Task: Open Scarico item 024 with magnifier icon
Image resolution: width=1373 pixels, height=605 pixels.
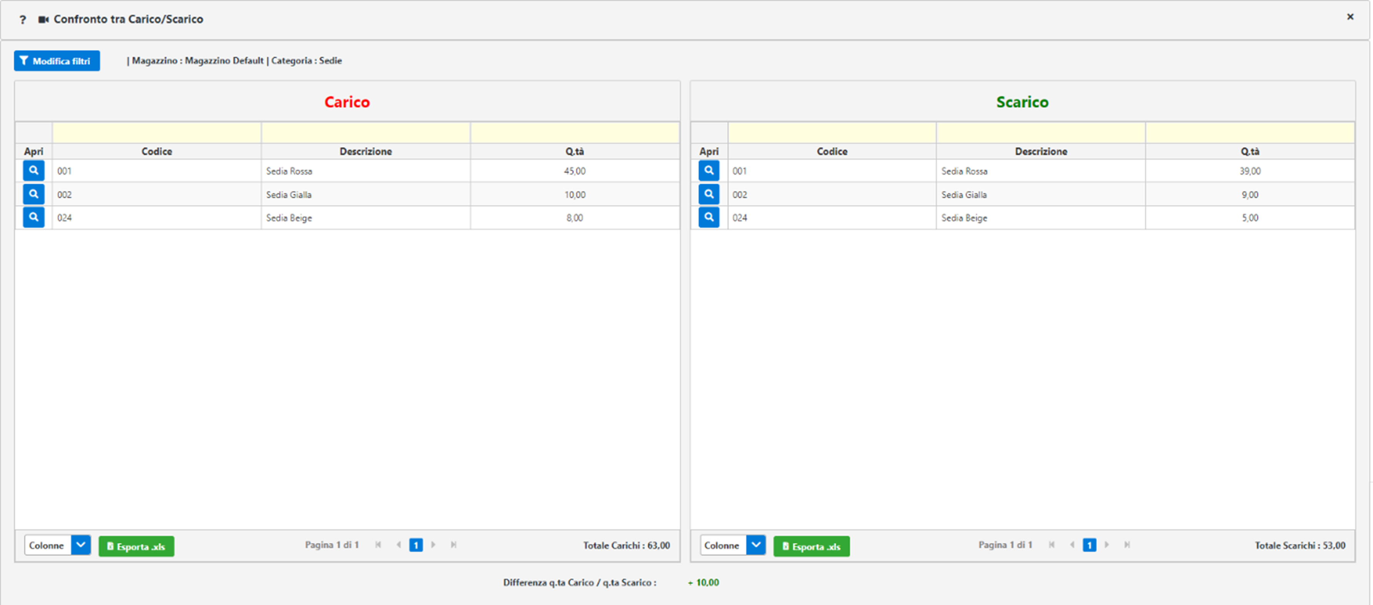Action: point(709,217)
